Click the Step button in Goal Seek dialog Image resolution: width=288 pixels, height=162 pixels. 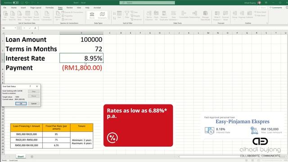(x=34, y=91)
